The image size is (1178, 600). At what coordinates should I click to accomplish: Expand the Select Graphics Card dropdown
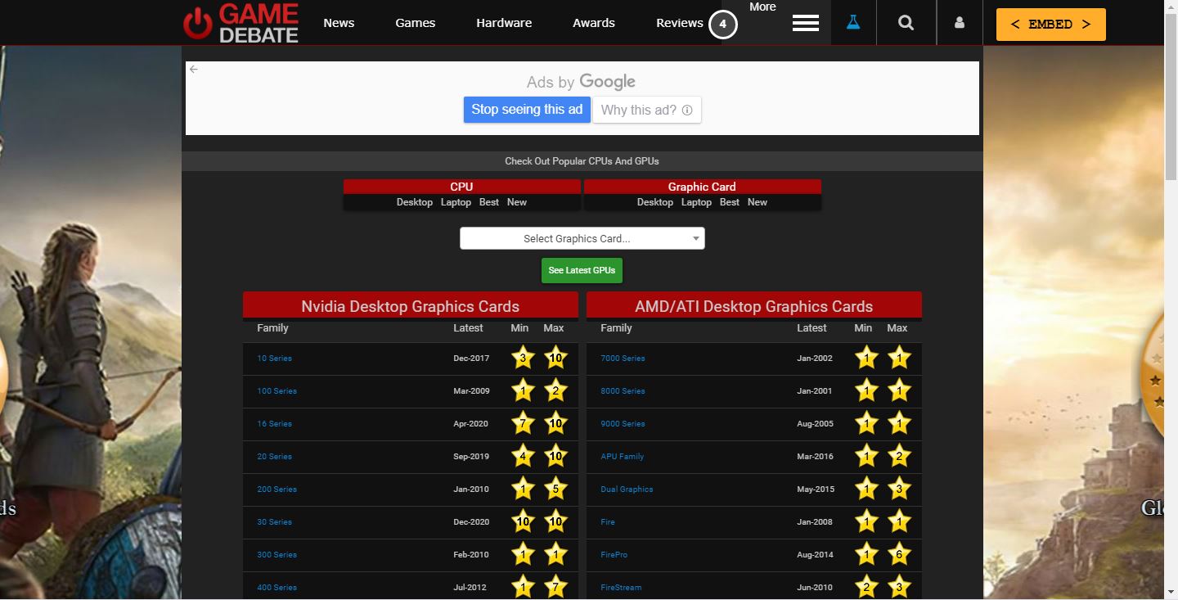[582, 238]
